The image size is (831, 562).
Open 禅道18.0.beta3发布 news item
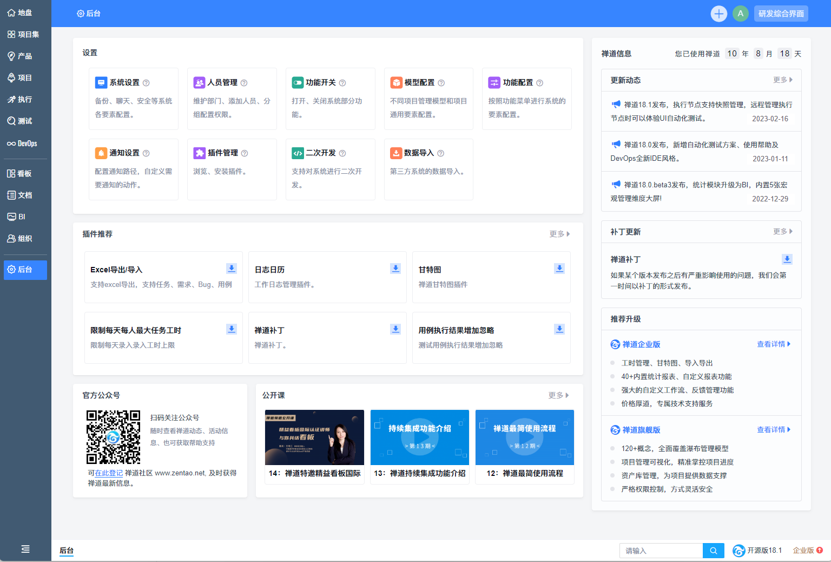coord(701,192)
